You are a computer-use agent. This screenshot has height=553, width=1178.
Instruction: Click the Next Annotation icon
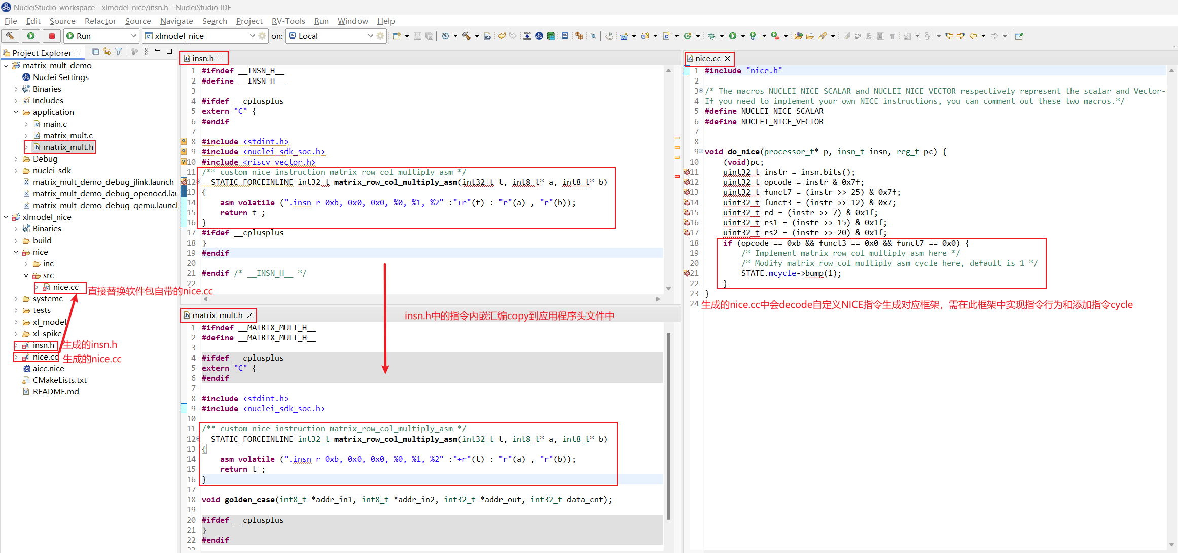(907, 36)
